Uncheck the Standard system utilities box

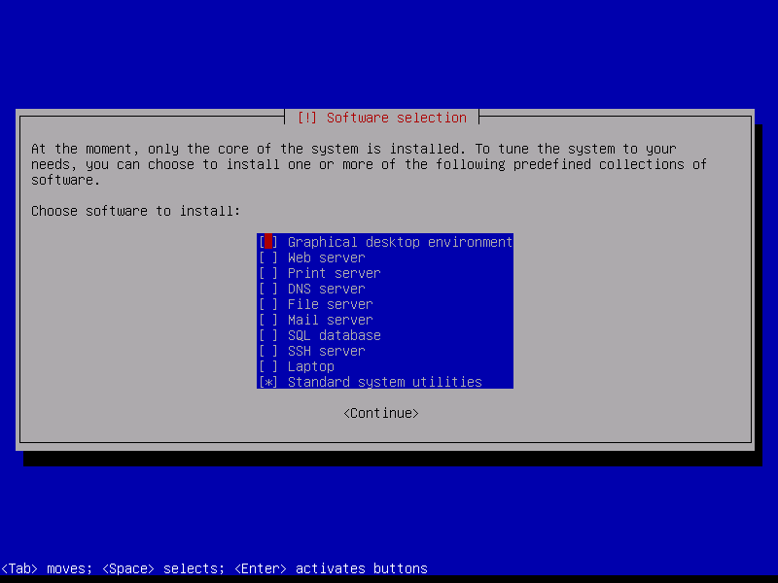pyautogui.click(x=268, y=382)
